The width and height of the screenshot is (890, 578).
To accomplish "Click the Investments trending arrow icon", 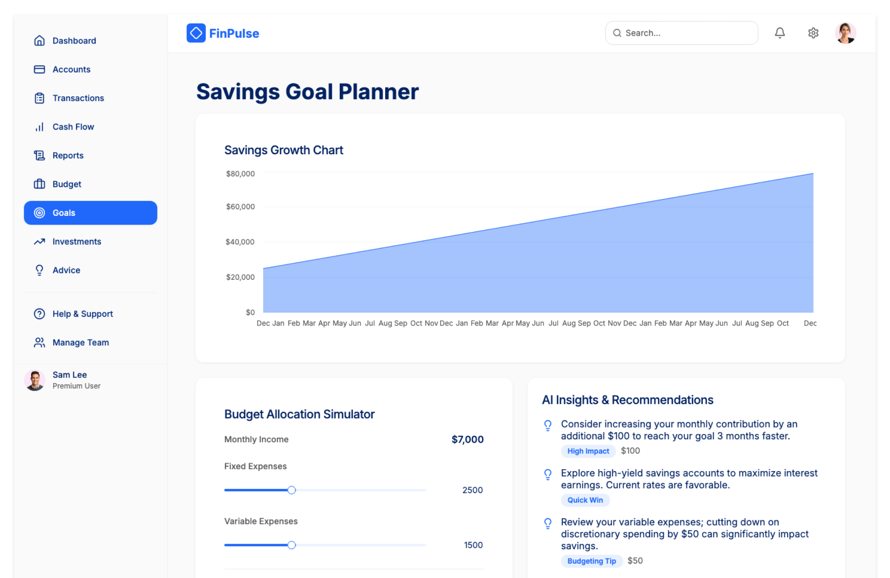I will pos(39,242).
